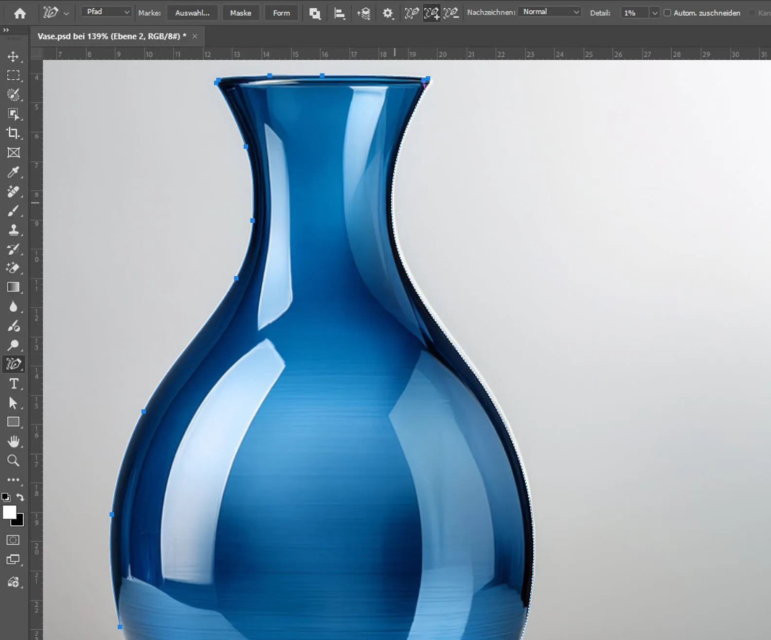
Task: Toggle Quick Mask mode
Action: pos(13,540)
